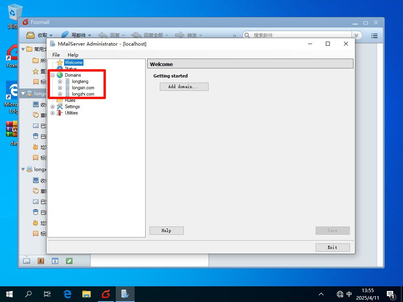Open the green notes icon at Foxmail bottom
This screenshot has height=302, width=403.
click(x=69, y=261)
